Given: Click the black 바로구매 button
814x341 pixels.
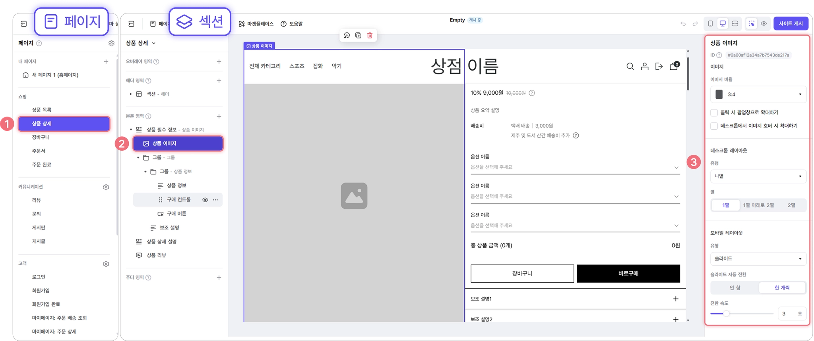Looking at the screenshot, I should click(x=628, y=274).
